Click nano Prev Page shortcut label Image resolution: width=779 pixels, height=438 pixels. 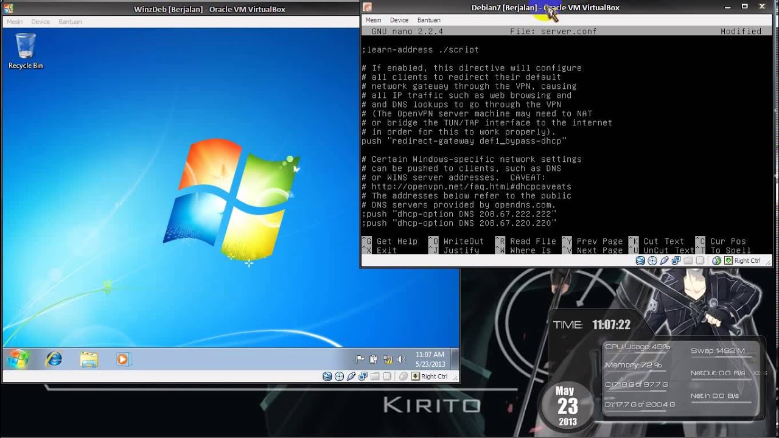(x=600, y=242)
